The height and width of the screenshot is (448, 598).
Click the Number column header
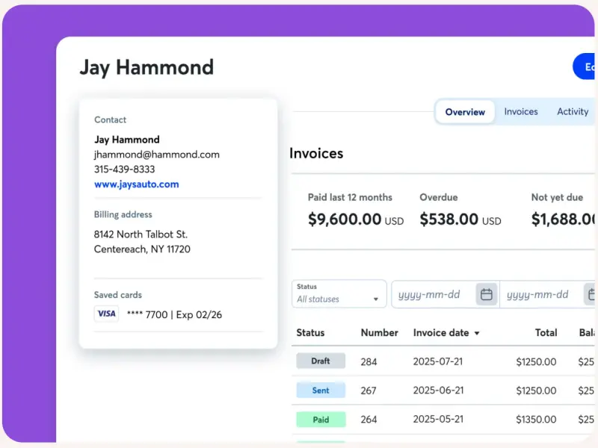pyautogui.click(x=379, y=333)
